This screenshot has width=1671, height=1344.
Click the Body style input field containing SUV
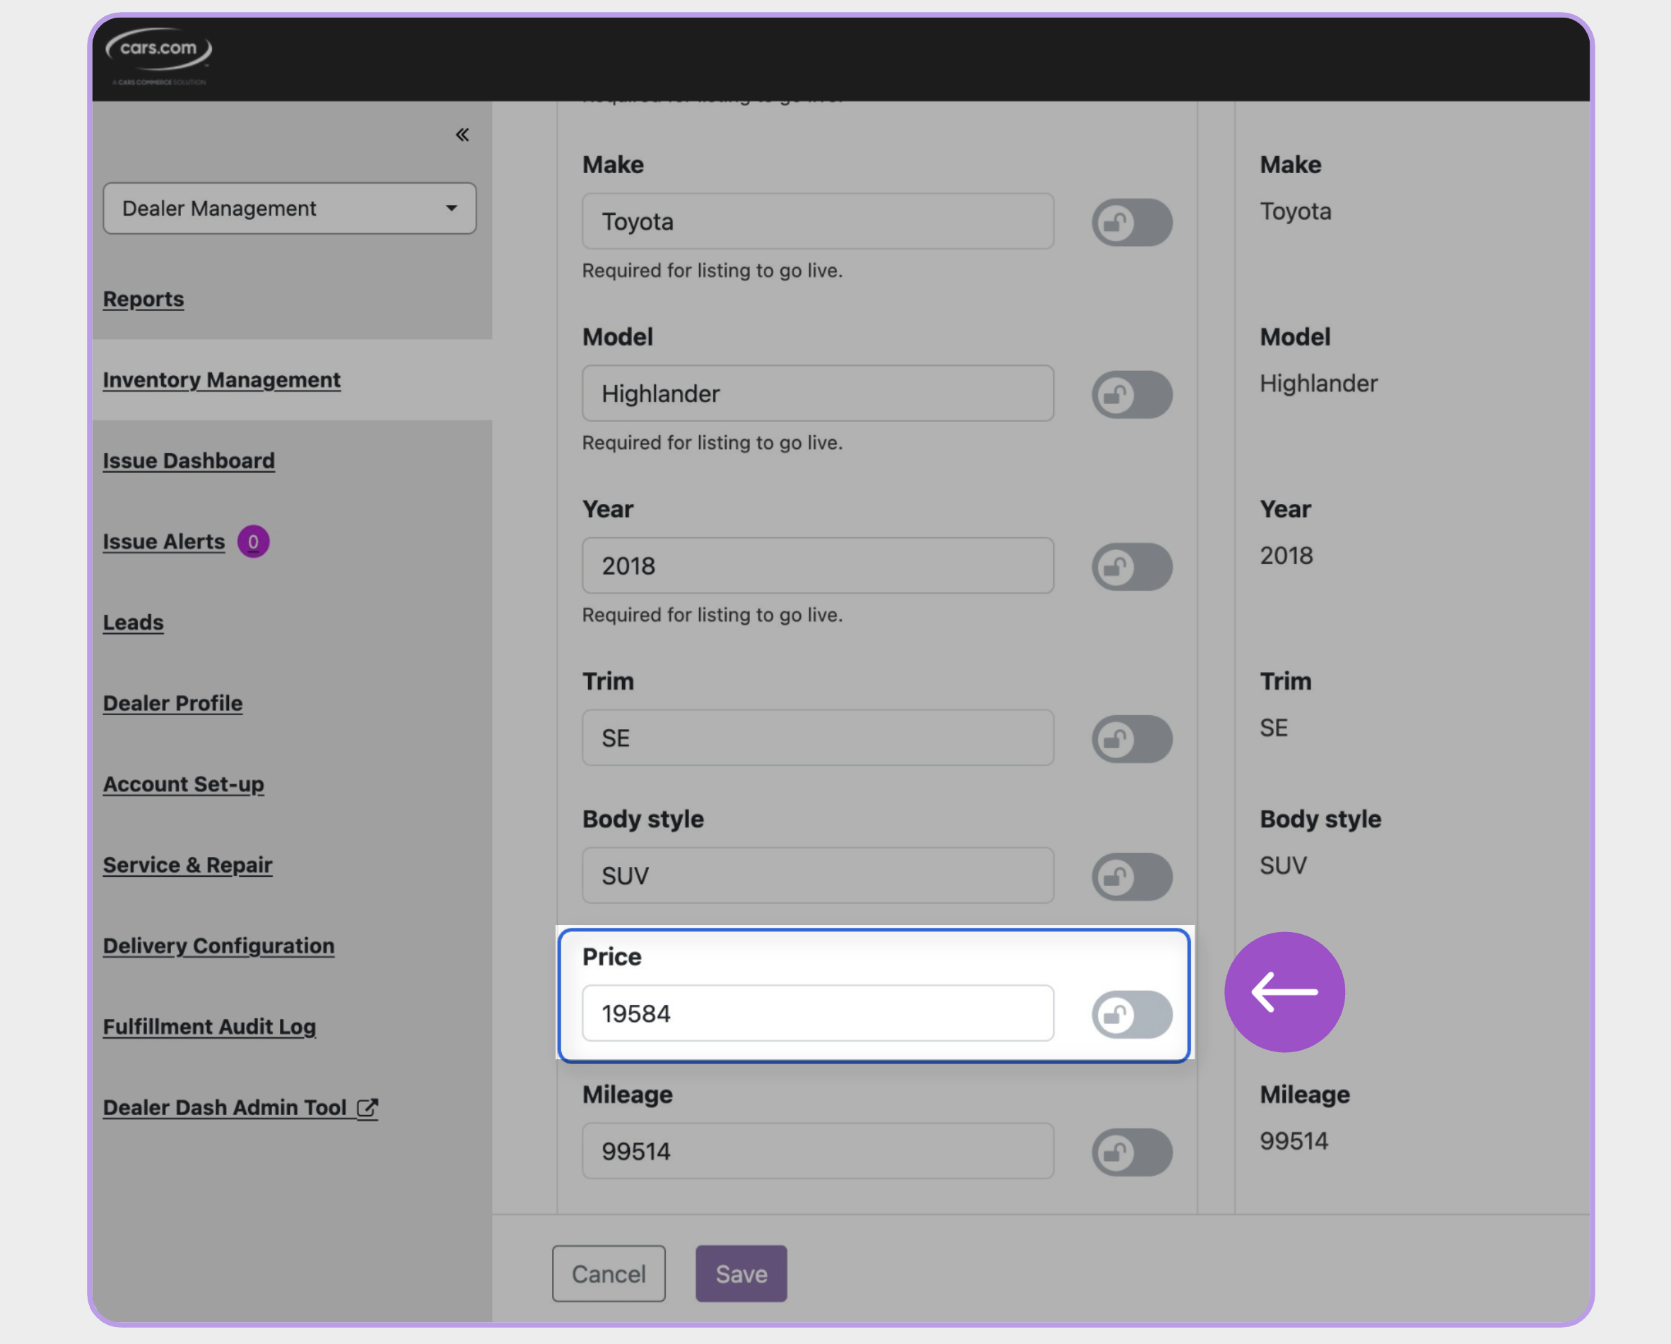tap(818, 876)
